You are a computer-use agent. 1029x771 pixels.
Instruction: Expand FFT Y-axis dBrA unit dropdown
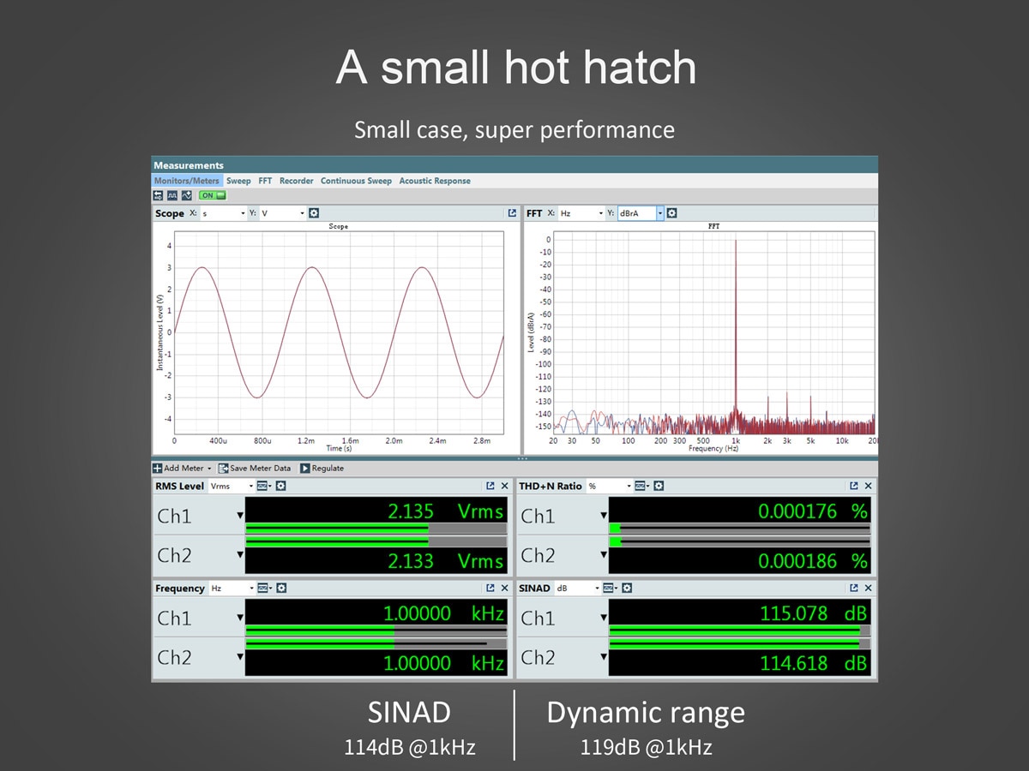tap(660, 213)
